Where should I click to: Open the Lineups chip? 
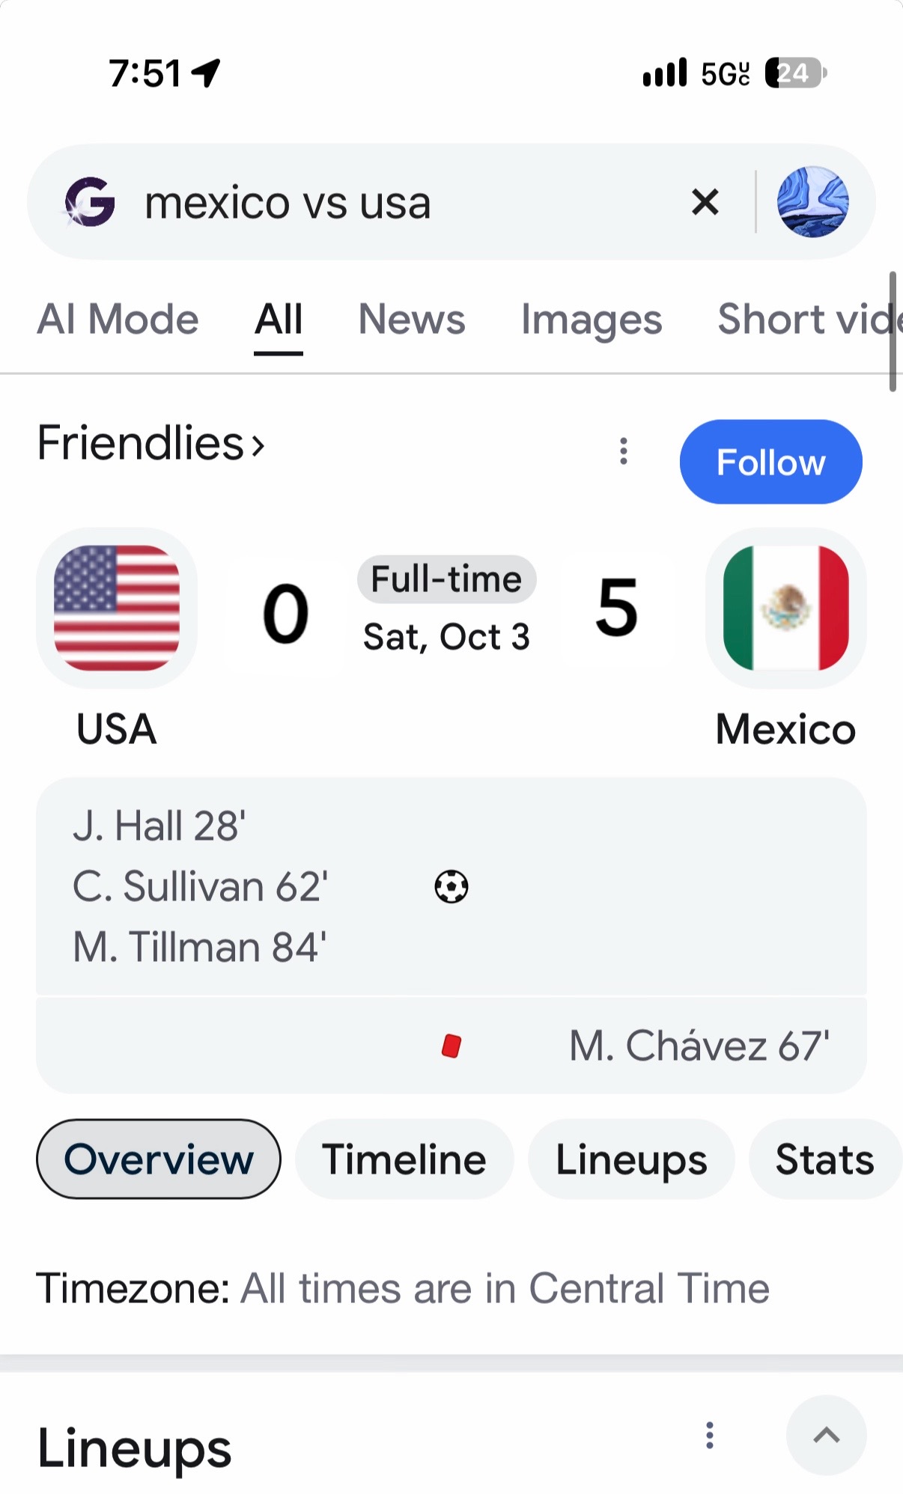(631, 1159)
